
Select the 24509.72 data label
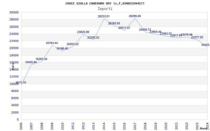[x=145, y=30]
